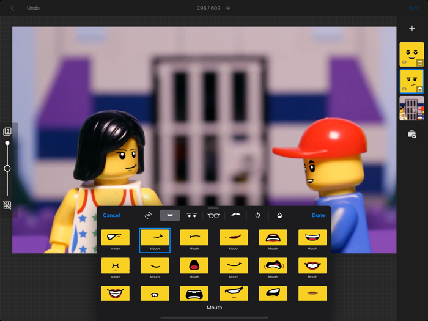Screen dimensions: 428x321
Task: Choose the small red lips smirk mouth
Action: pyautogui.click(x=234, y=237)
